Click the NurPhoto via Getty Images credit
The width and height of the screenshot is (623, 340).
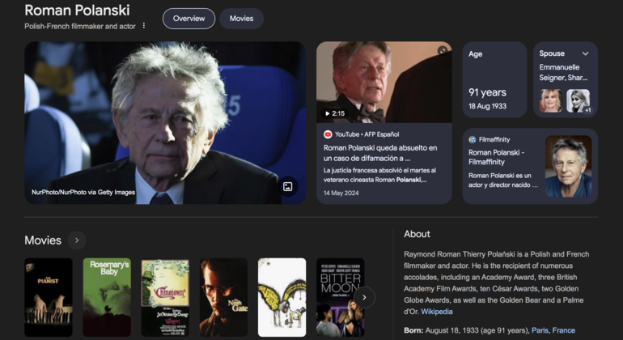coord(83,192)
